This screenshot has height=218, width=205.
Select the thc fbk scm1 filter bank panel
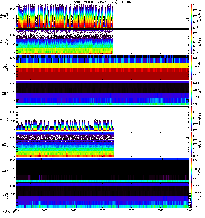click(103, 196)
